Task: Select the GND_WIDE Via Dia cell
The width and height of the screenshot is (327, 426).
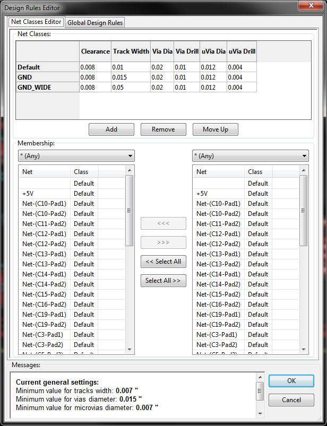Action: point(161,88)
